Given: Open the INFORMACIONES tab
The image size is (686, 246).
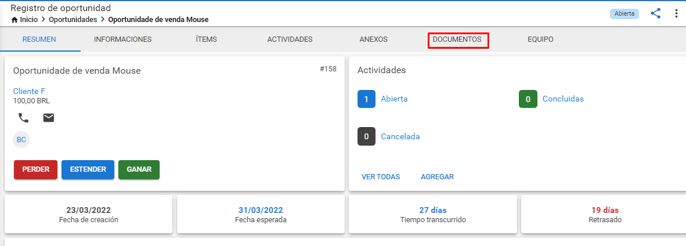Looking at the screenshot, I should (x=123, y=39).
